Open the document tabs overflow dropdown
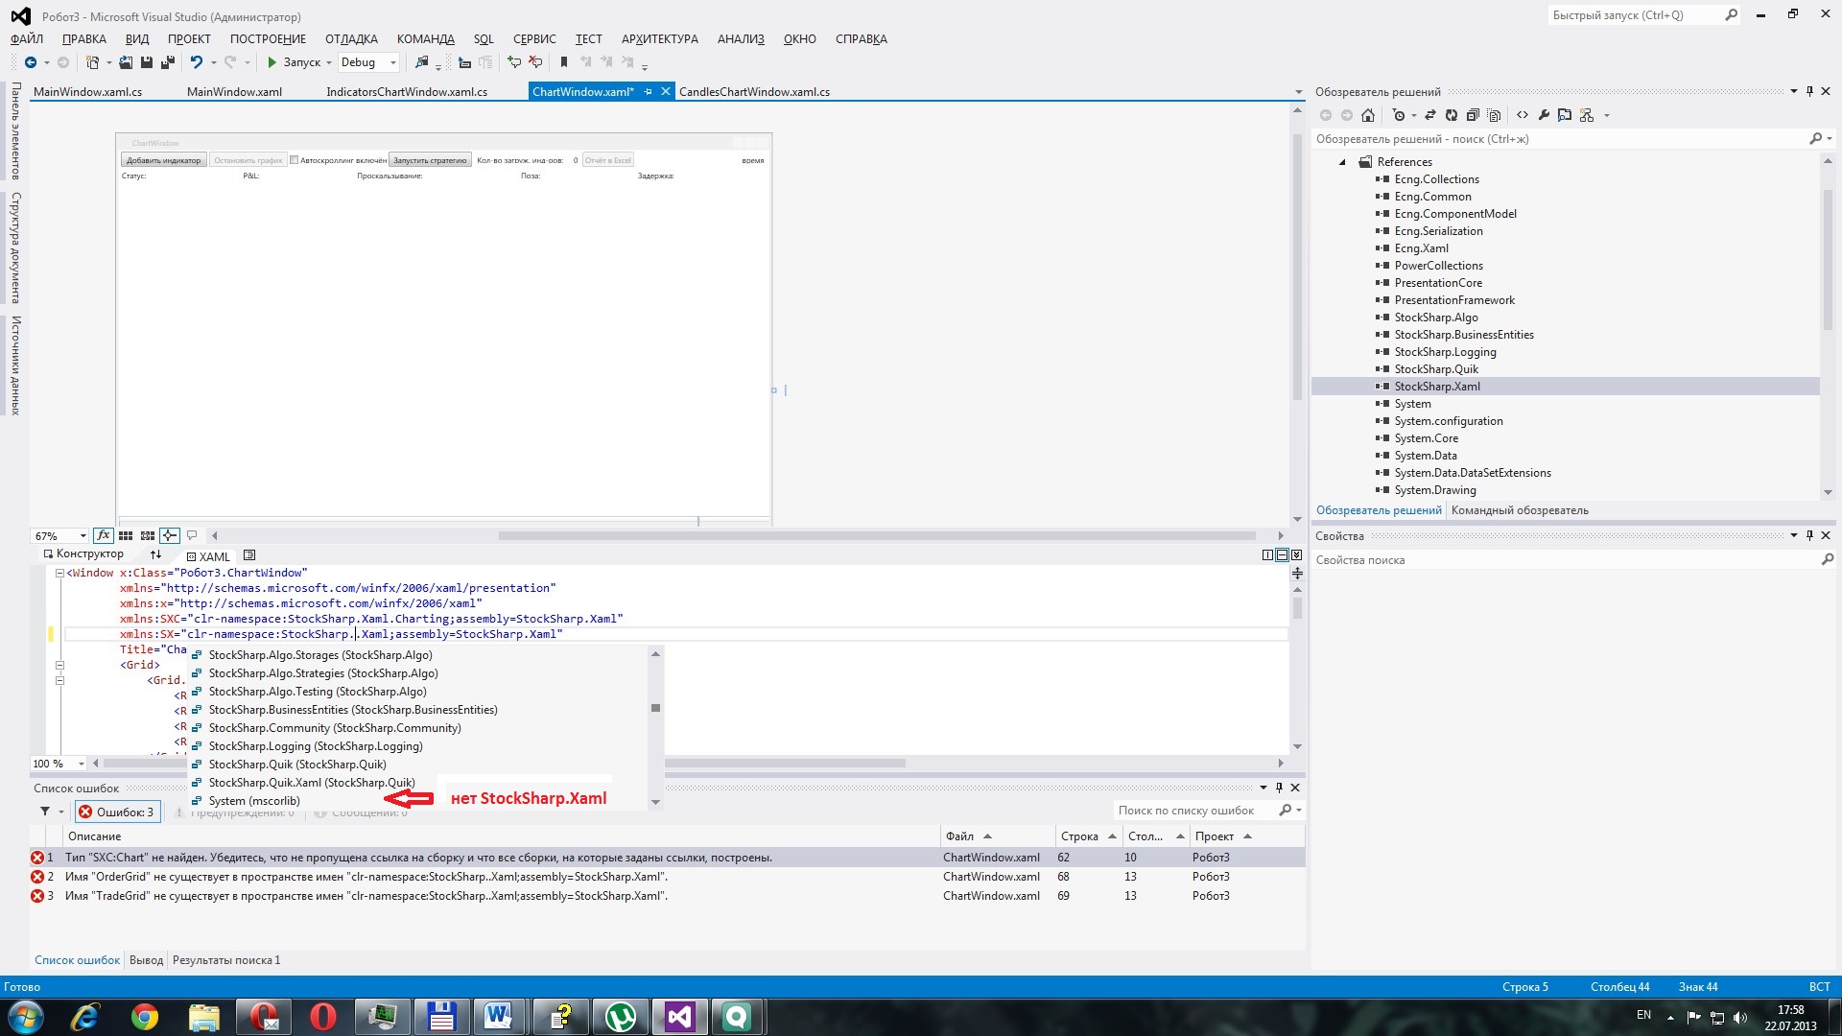This screenshot has height=1036, width=1842. [x=1299, y=92]
